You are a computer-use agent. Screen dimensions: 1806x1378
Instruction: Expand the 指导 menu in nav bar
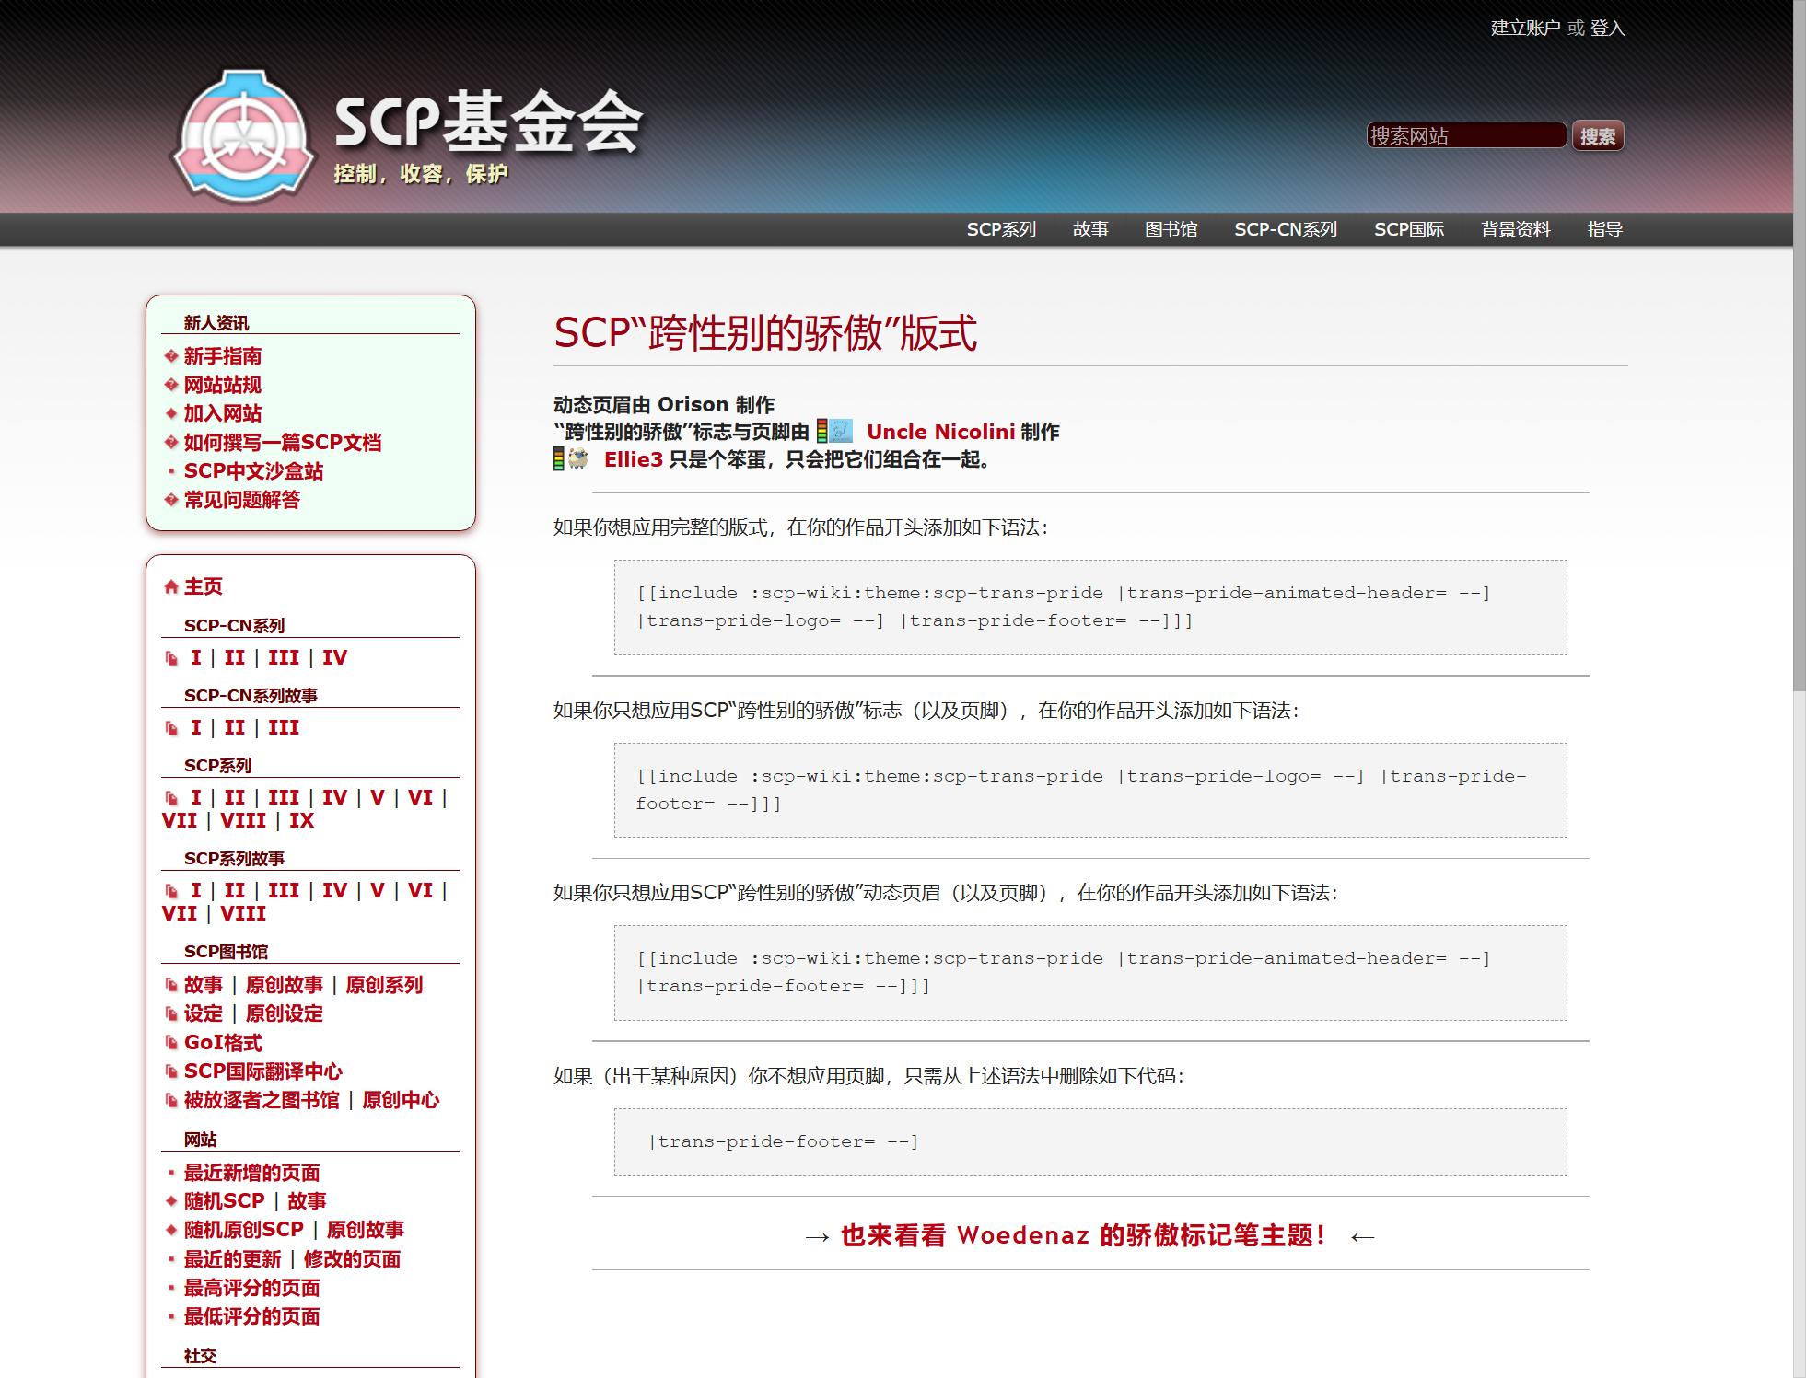pos(1604,229)
